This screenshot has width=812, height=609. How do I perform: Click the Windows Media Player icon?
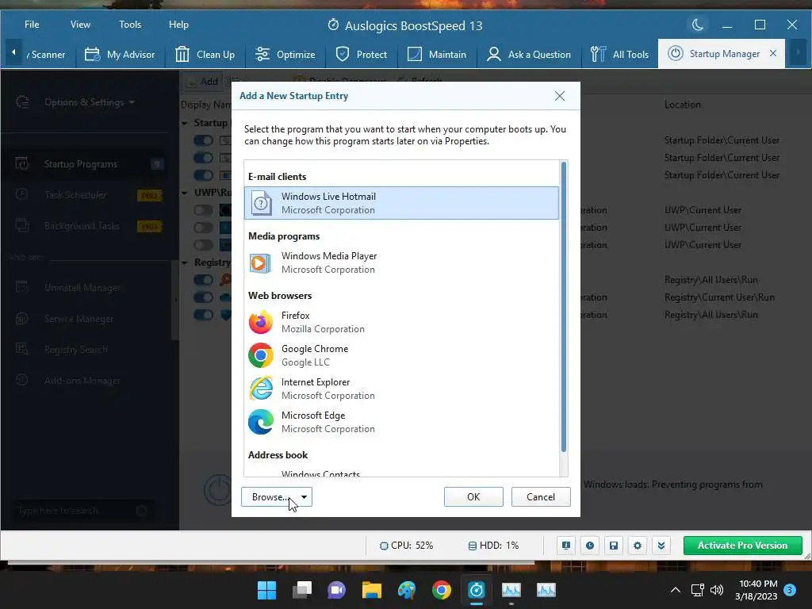point(260,263)
